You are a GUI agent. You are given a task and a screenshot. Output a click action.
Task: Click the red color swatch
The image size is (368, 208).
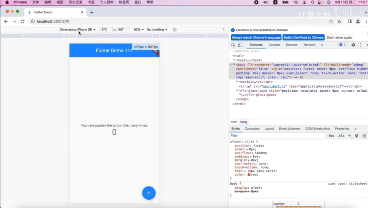[249, 175]
